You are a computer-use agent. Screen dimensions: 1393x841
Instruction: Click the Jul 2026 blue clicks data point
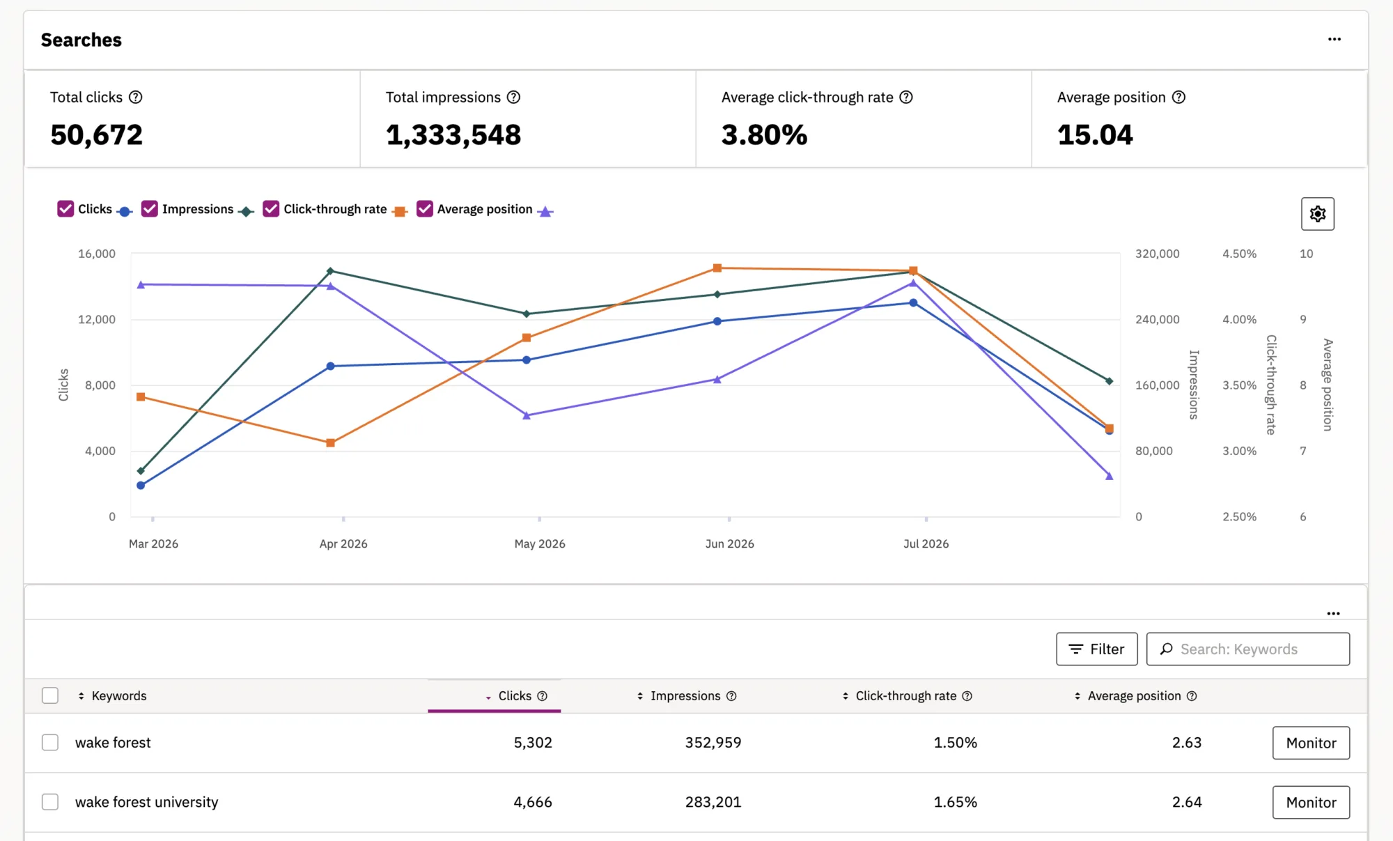pos(913,303)
